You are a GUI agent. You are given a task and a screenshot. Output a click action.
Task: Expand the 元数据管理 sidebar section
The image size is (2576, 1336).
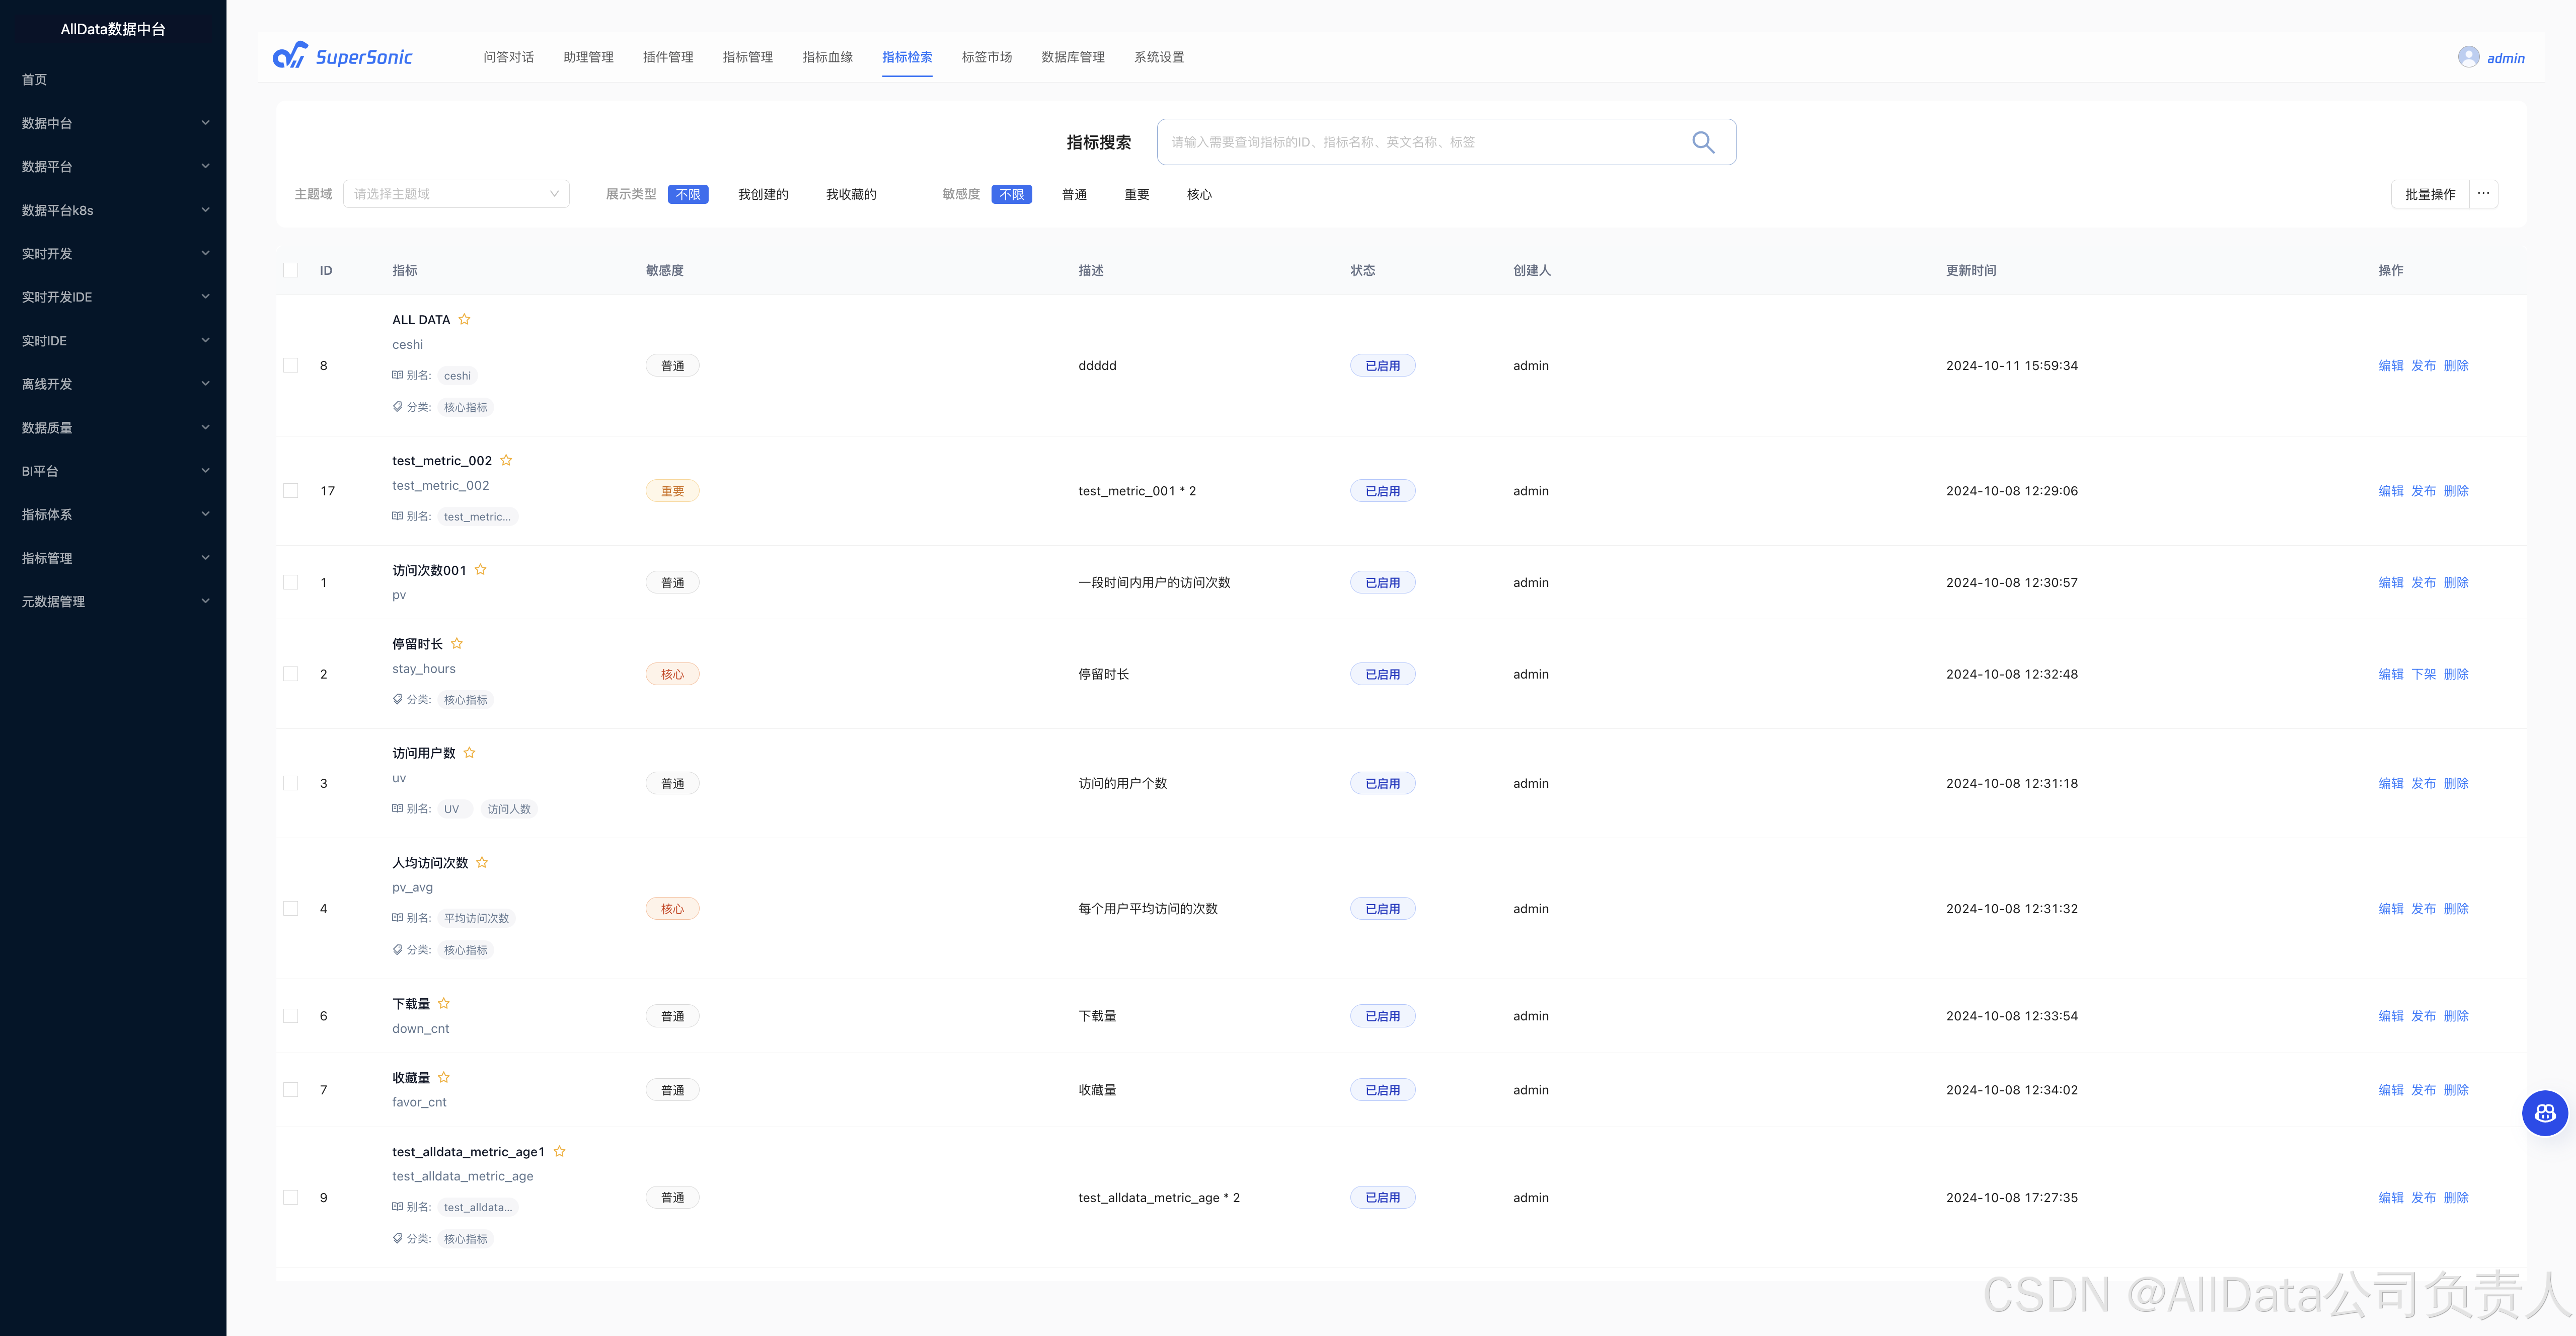[x=113, y=601]
